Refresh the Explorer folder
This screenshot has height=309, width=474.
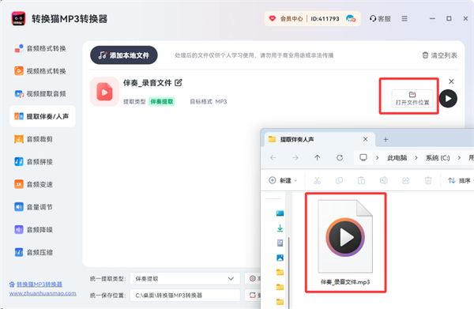pyautogui.click(x=340, y=157)
